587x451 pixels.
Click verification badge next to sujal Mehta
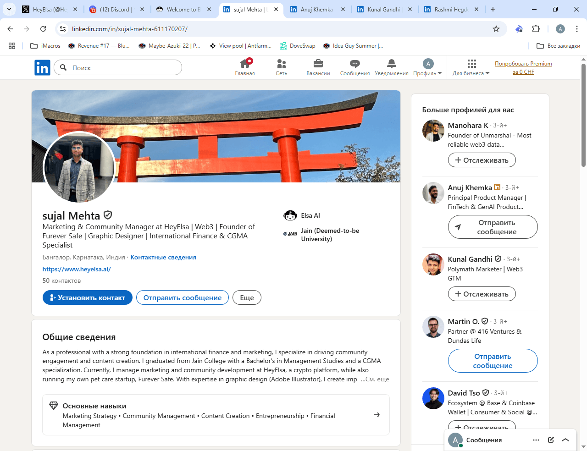tap(108, 215)
